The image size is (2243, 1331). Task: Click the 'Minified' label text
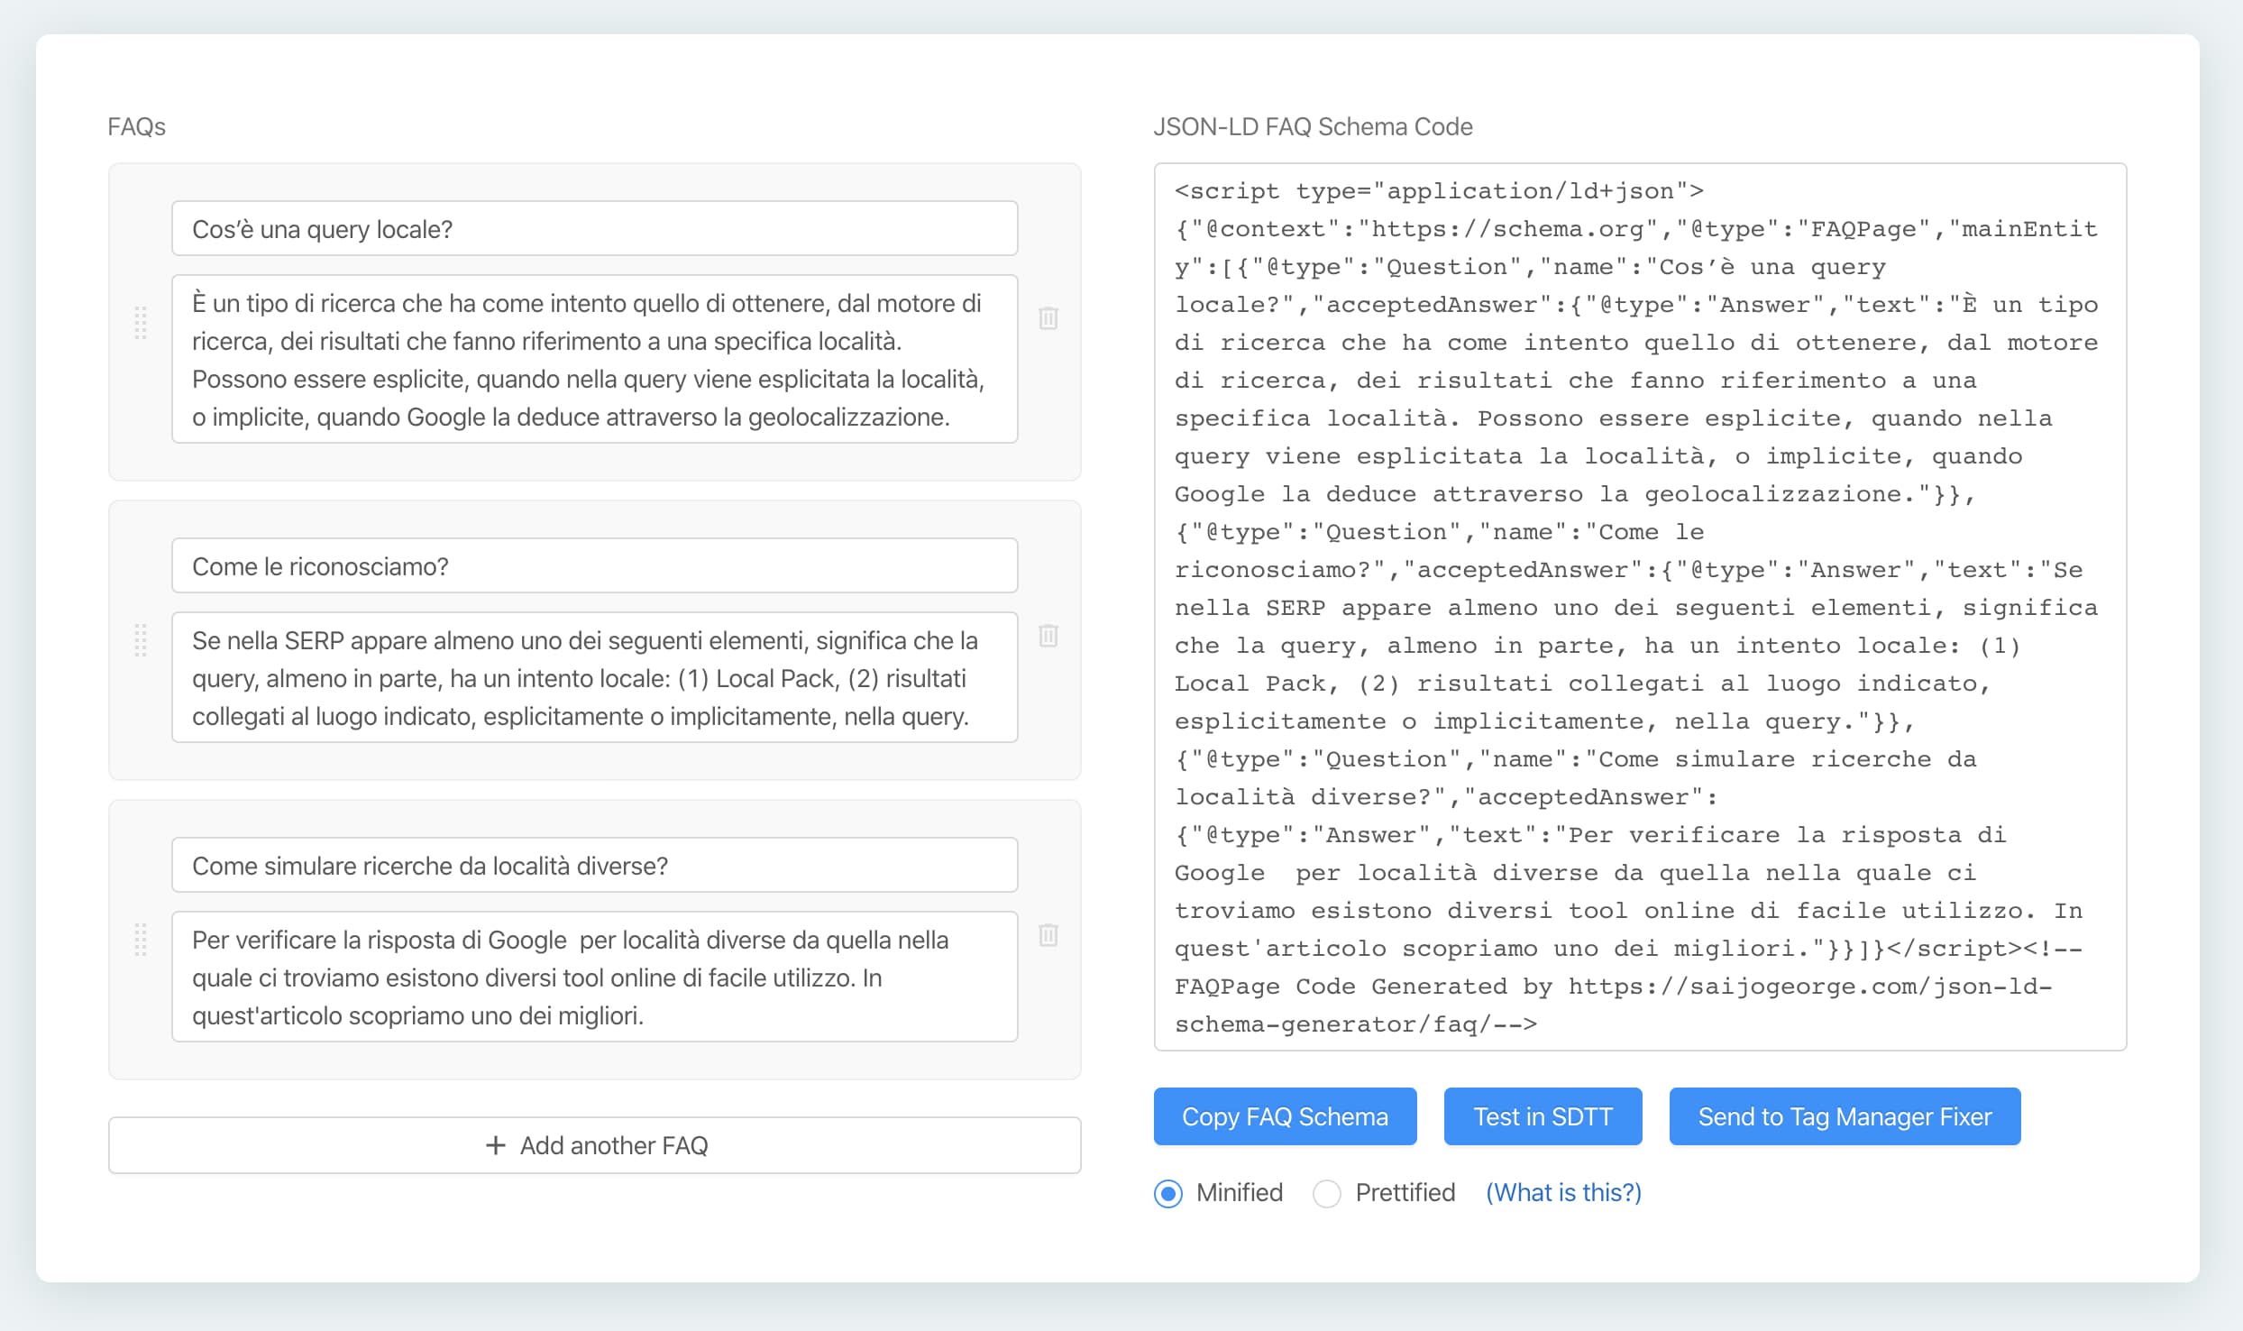(1239, 1192)
